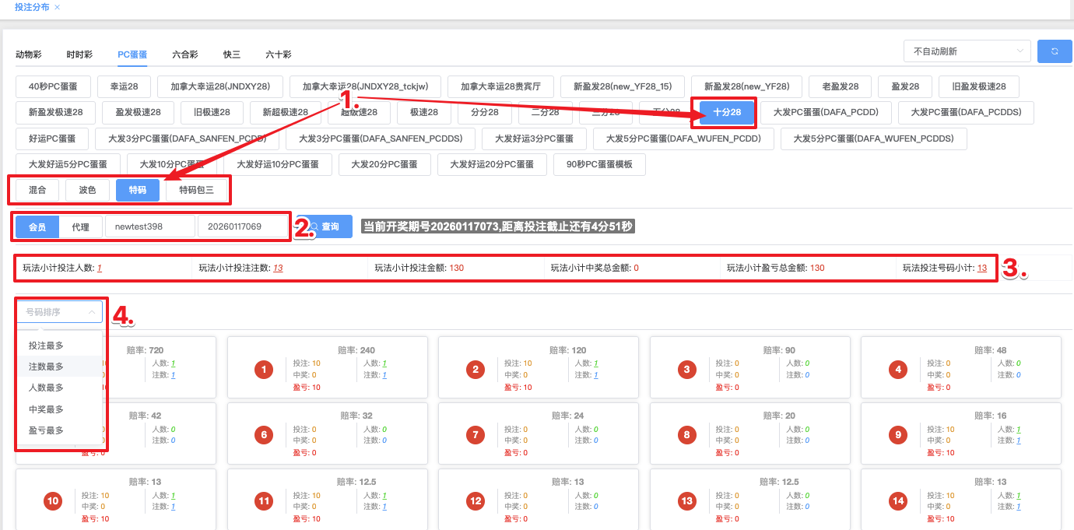The height and width of the screenshot is (530, 1074).
Task: Click the red number 7 ball
Action: [476, 435]
